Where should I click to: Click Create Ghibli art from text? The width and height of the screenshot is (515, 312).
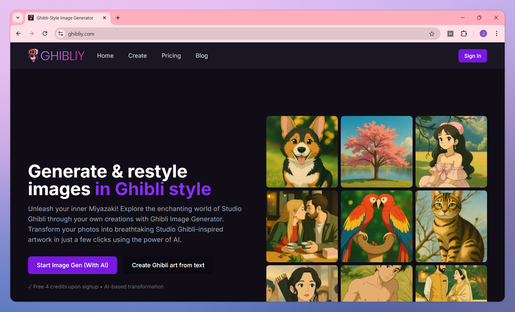coord(168,265)
